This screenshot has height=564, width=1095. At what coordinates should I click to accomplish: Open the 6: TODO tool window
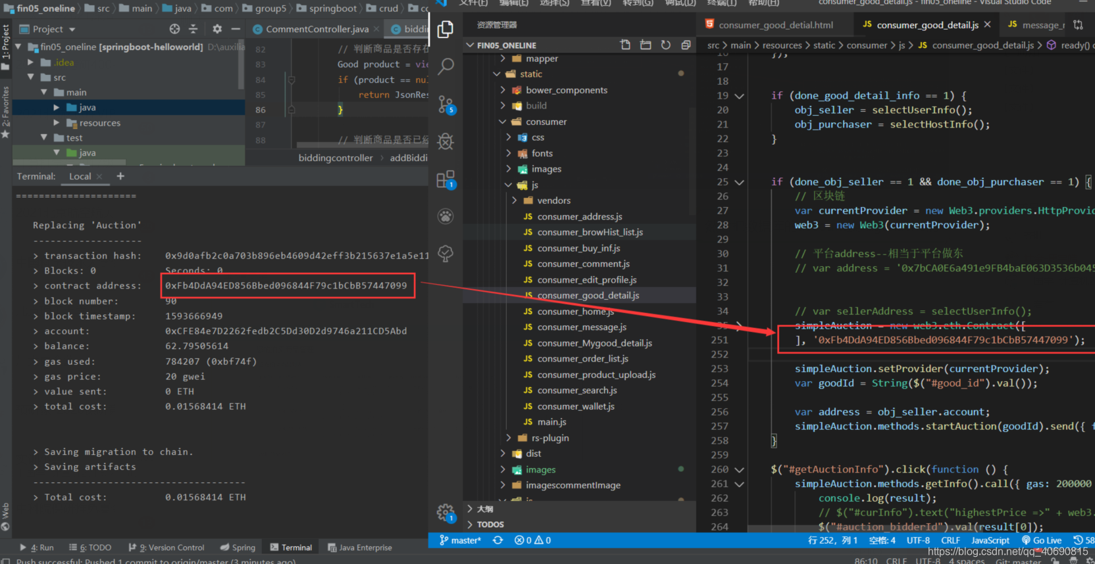click(90, 548)
